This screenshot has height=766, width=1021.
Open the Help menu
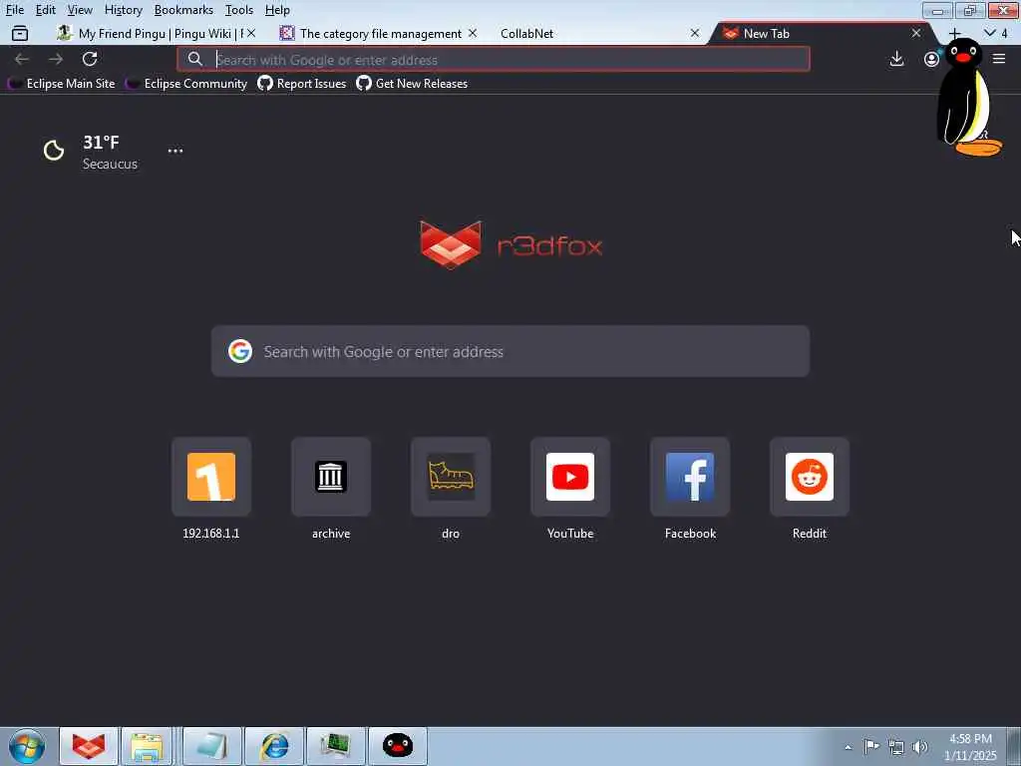coord(277,10)
